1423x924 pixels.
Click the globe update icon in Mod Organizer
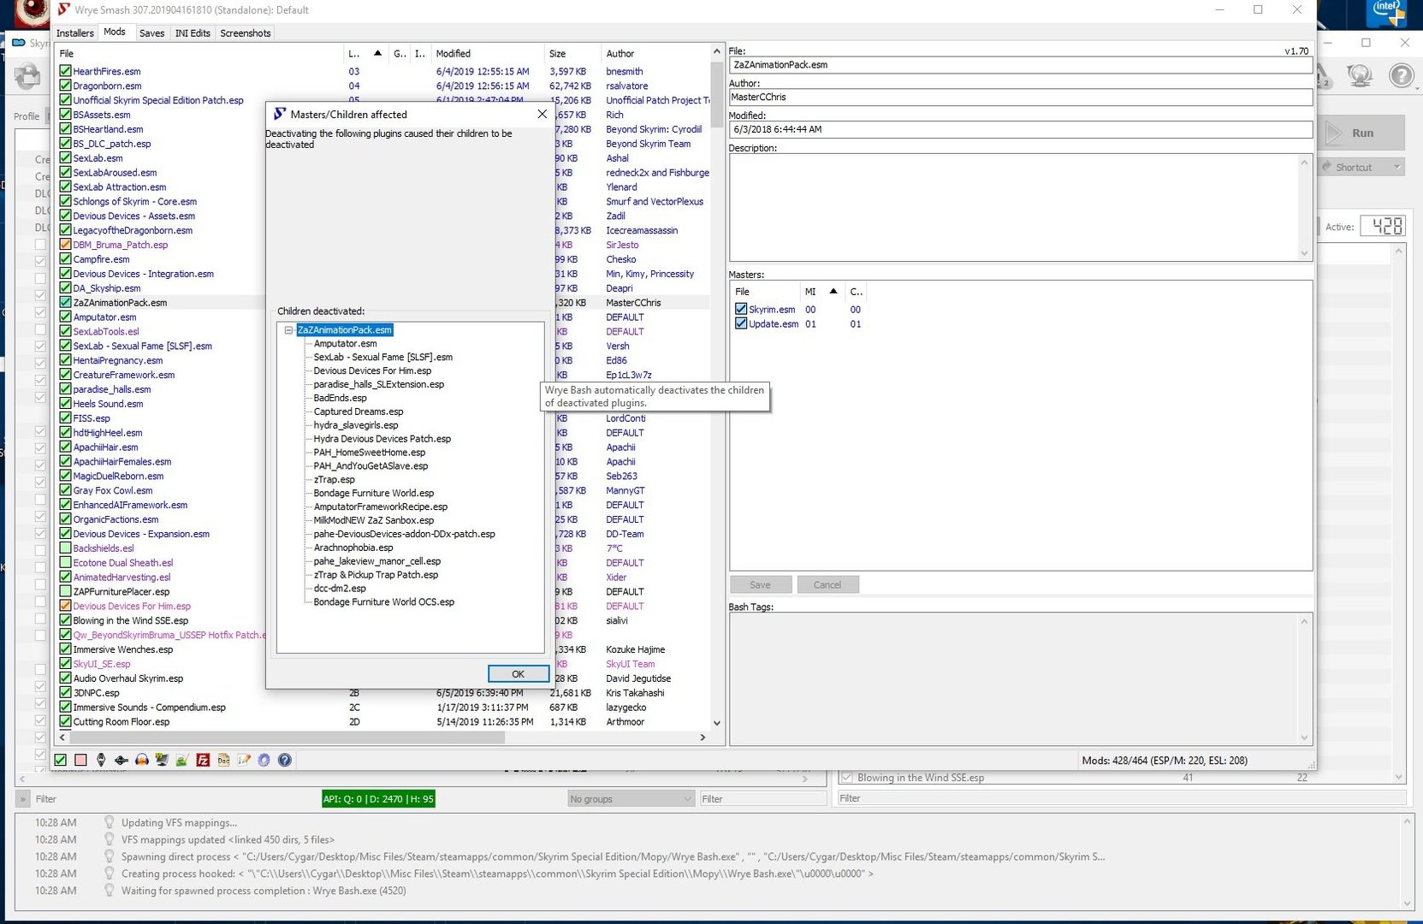pyautogui.click(x=1360, y=76)
